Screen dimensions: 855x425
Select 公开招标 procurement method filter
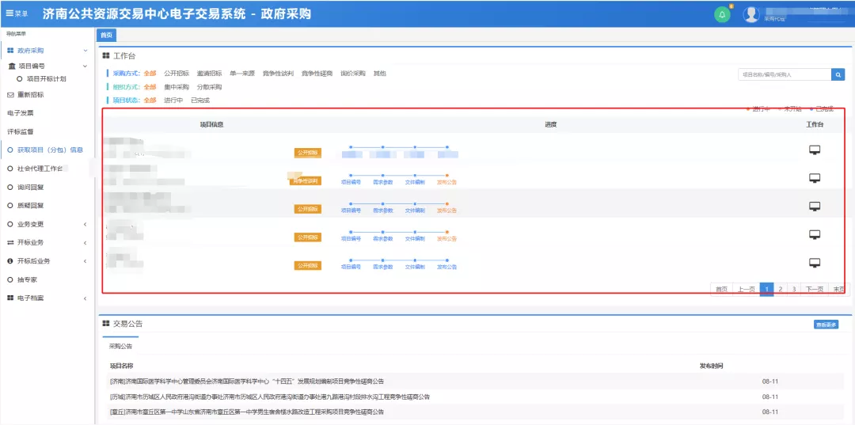pos(177,74)
